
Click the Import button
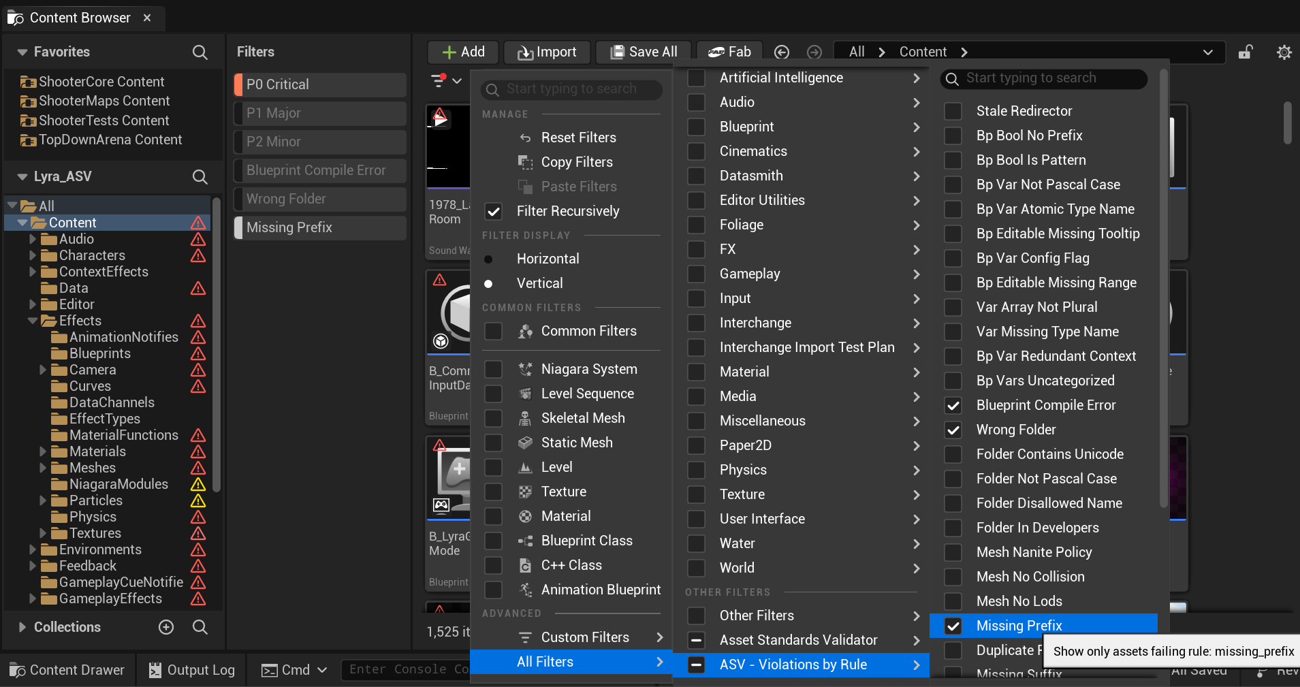[547, 52]
